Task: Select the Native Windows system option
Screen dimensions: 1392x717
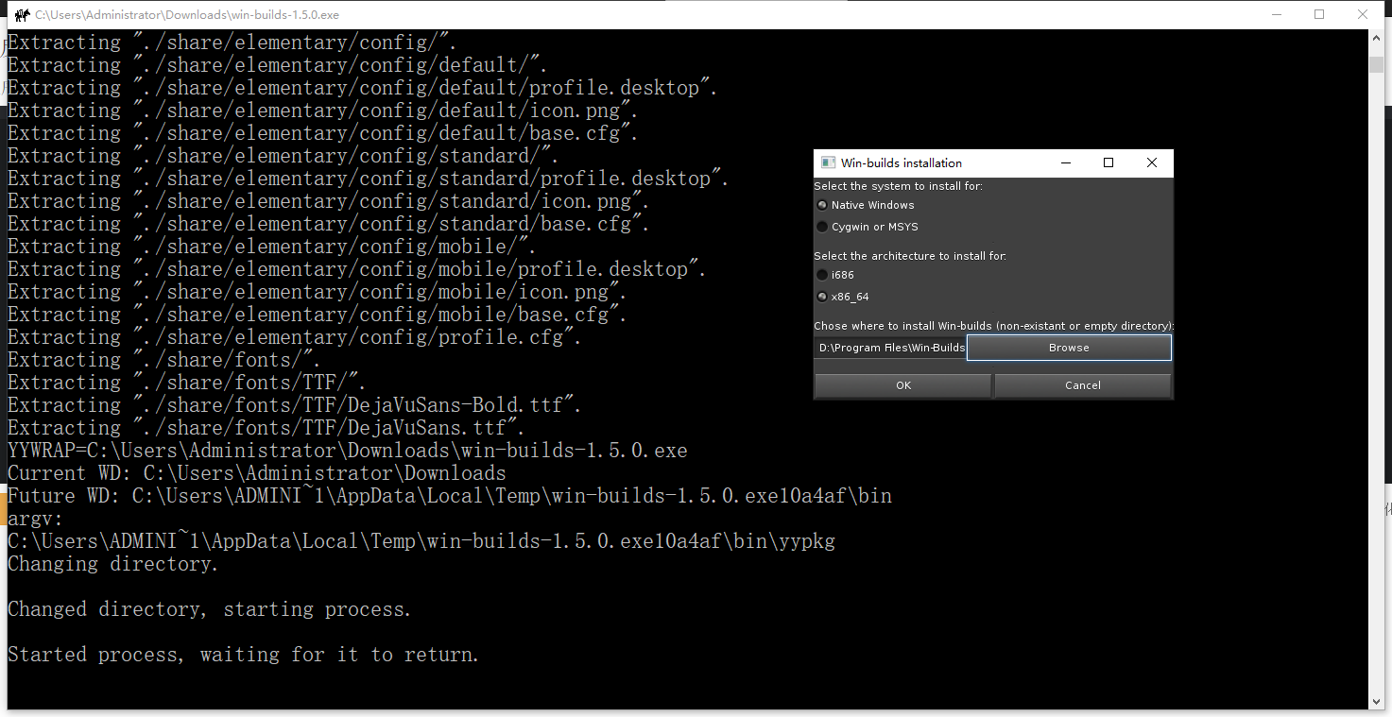Action: coord(822,205)
